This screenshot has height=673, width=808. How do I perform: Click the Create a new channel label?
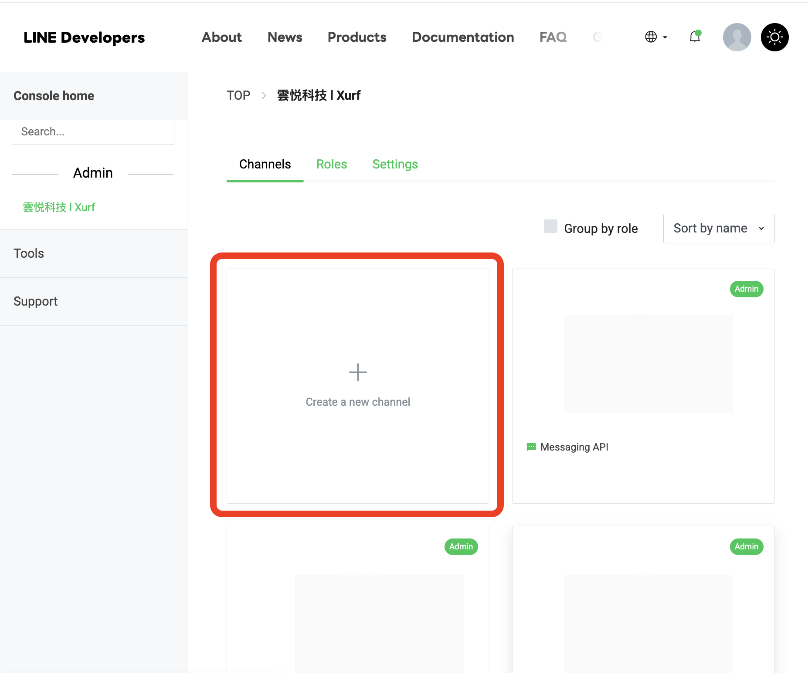[x=358, y=402]
